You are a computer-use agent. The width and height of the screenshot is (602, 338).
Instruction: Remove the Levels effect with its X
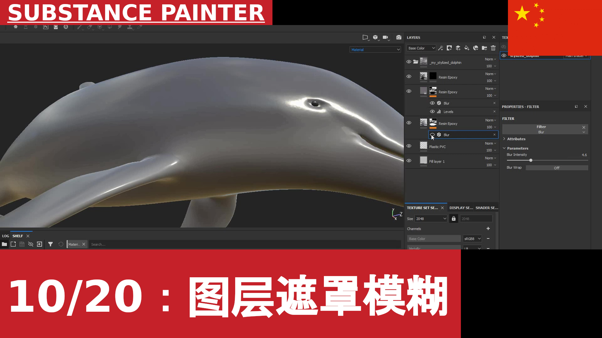tap(494, 111)
